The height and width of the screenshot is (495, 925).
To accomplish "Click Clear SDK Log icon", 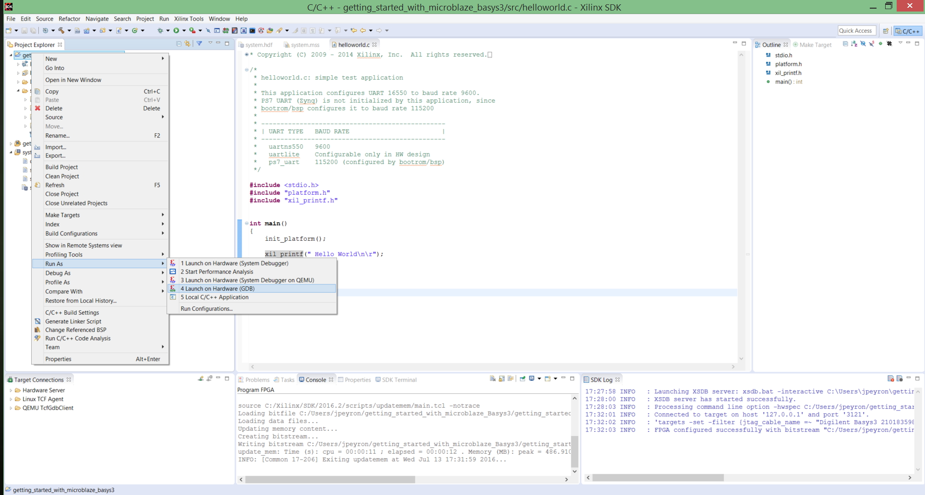I will coord(890,379).
